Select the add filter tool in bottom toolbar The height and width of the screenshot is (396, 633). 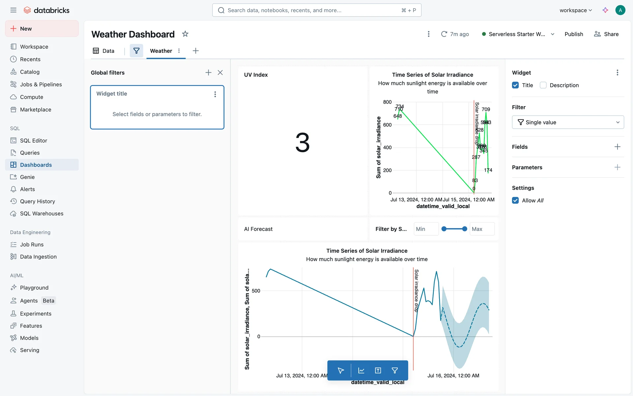[395, 371]
